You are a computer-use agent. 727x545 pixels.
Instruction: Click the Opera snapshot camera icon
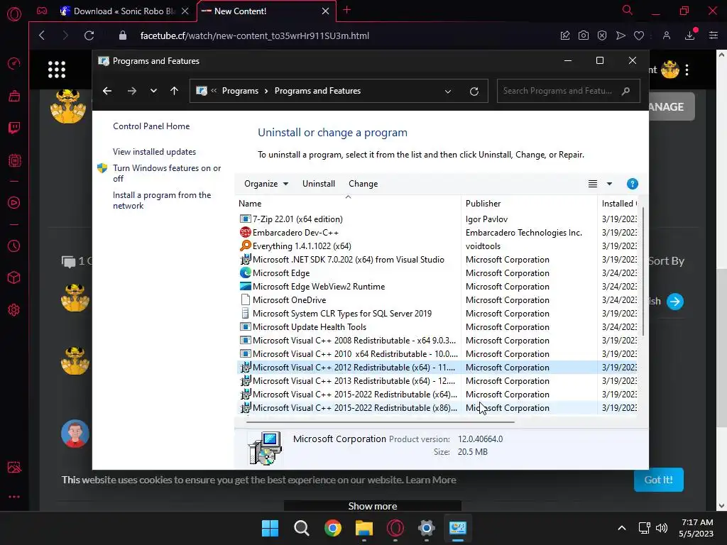click(x=584, y=35)
